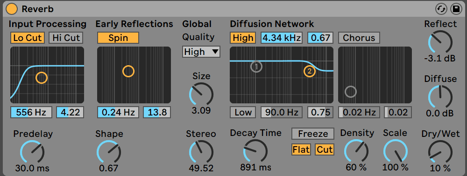Toggle the Flat button
The image size is (467, 176).
pos(301,149)
